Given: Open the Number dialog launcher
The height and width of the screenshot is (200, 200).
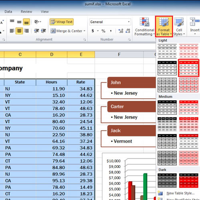Looking at the screenshot, I should click(x=129, y=40).
